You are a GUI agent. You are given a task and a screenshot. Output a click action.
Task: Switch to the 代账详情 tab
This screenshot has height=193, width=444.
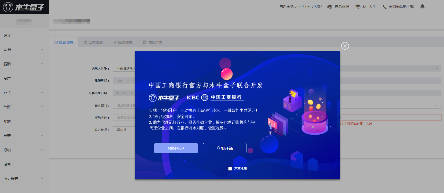click(152, 42)
